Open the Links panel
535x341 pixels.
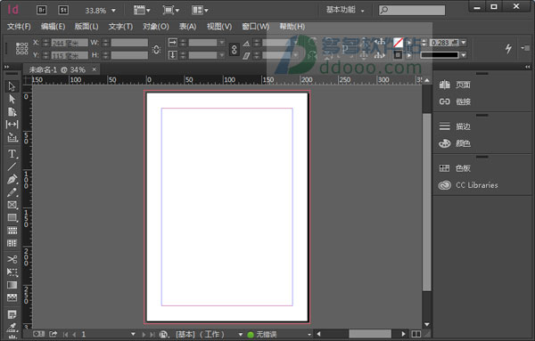pyautogui.click(x=455, y=101)
